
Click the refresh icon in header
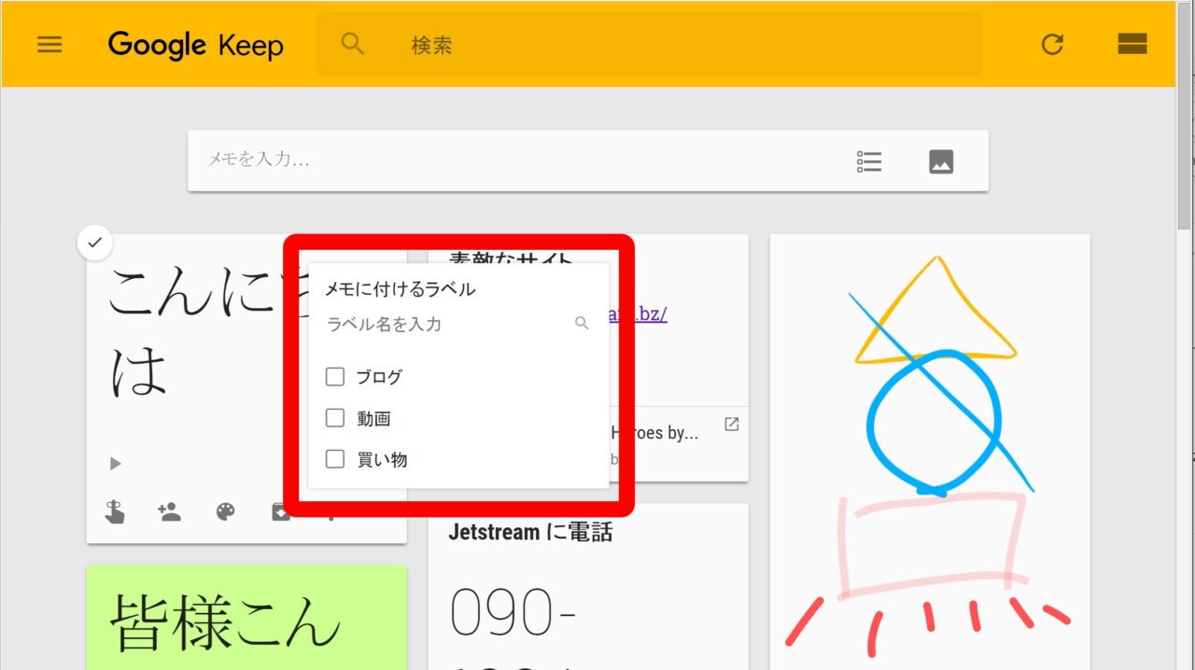tap(1052, 45)
